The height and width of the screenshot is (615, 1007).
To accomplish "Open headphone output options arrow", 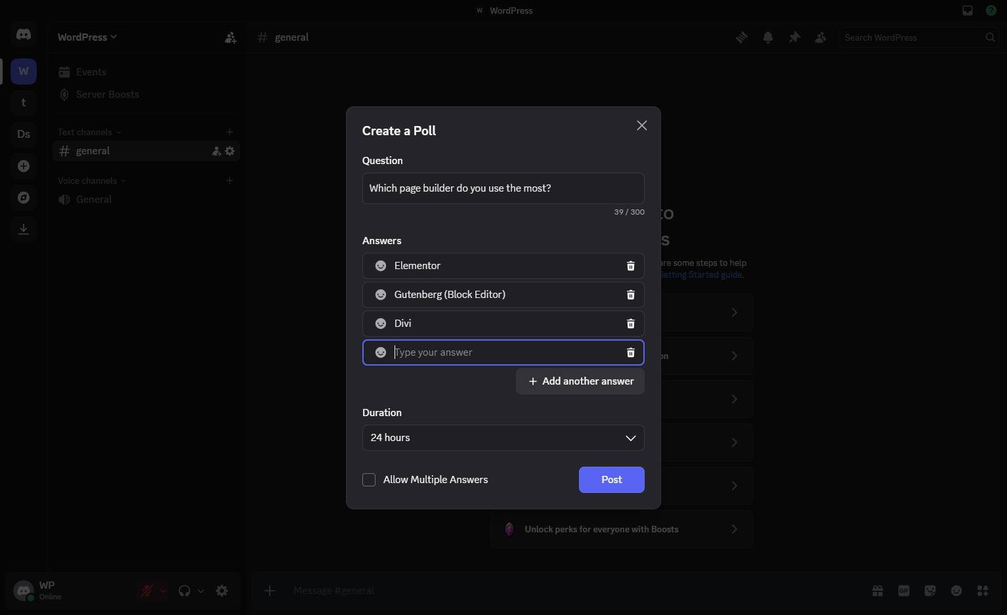I will [201, 591].
